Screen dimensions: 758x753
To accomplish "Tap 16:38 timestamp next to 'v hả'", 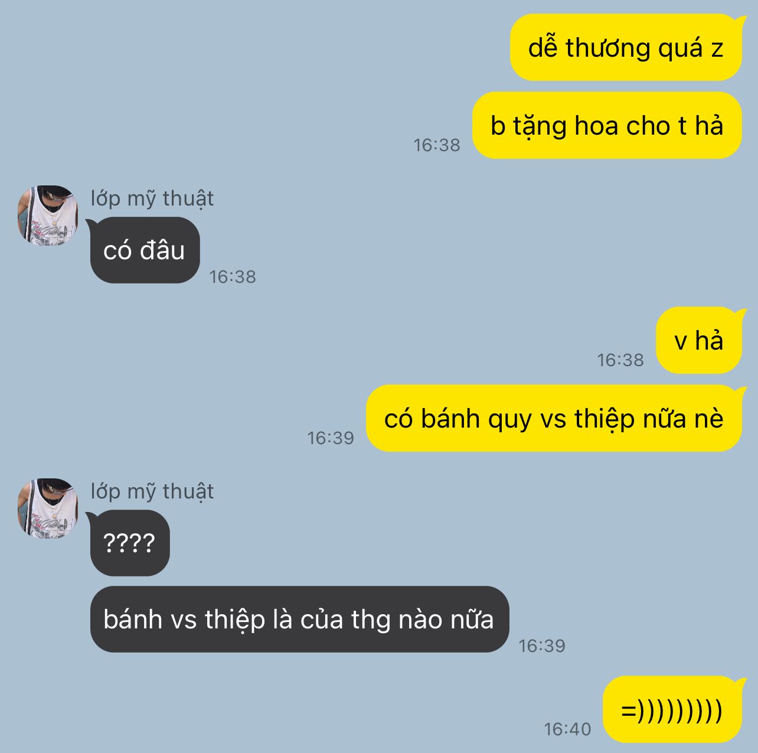I will 620,360.
